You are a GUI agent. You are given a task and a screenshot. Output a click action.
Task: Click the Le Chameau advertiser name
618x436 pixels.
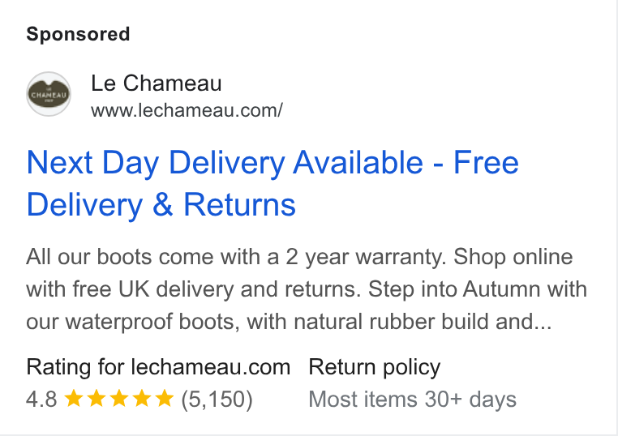(156, 83)
